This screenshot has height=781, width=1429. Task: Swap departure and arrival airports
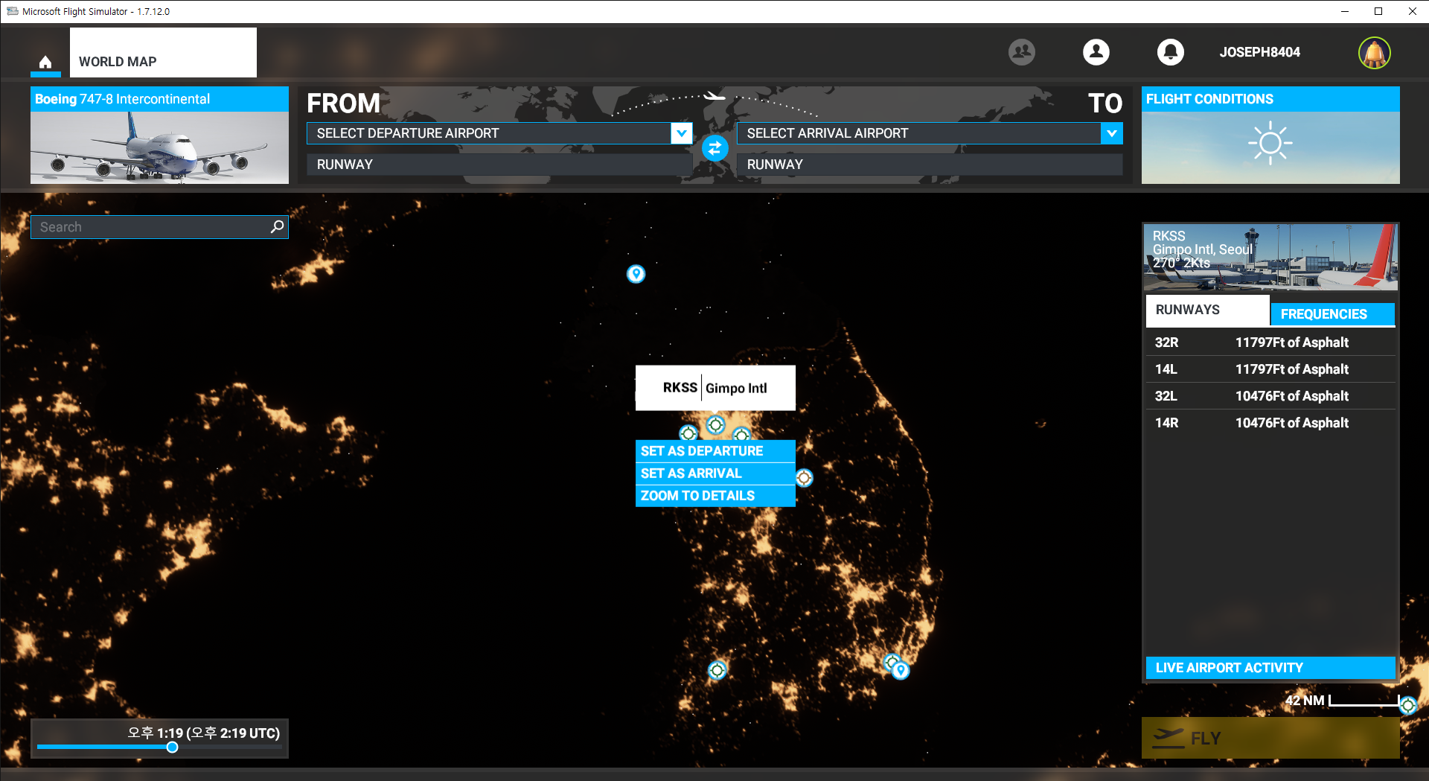tap(714, 148)
